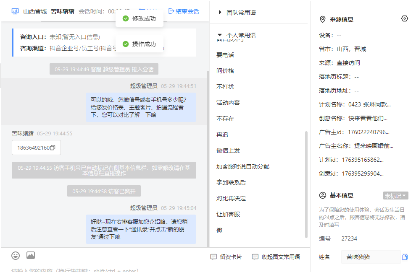
Task: Collapse the 个人常用语 section
Action: [237, 35]
